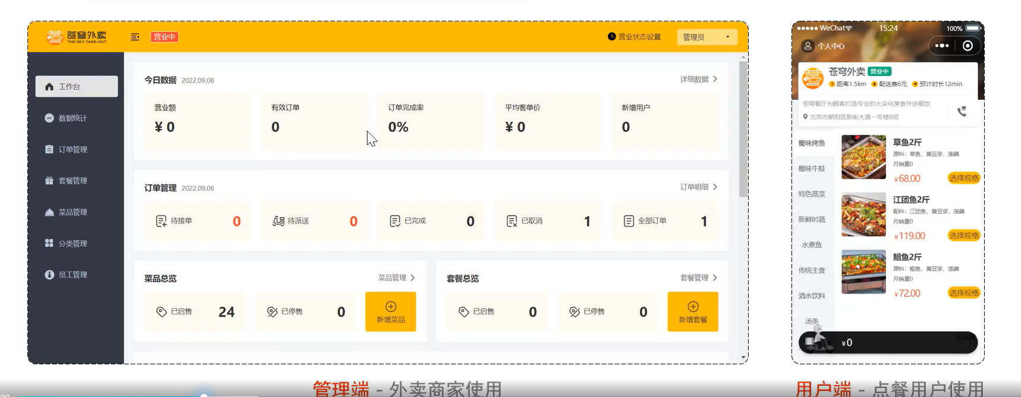Viewport: 1021px width, 397px height.
Task: Click the 营业额 data card
Action: 197,121
